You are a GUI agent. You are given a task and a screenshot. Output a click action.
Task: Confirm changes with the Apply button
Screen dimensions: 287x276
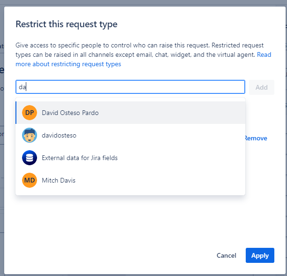[260, 255]
